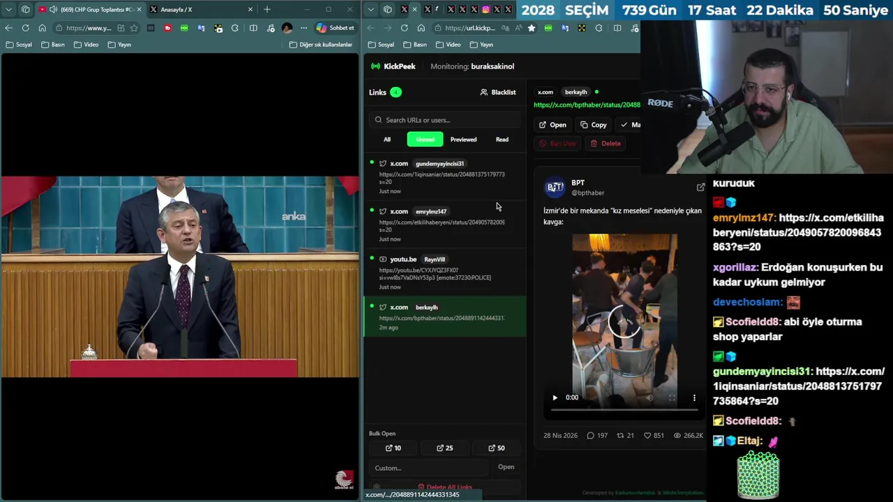Delete the selected link
893x502 pixels.
pos(606,144)
